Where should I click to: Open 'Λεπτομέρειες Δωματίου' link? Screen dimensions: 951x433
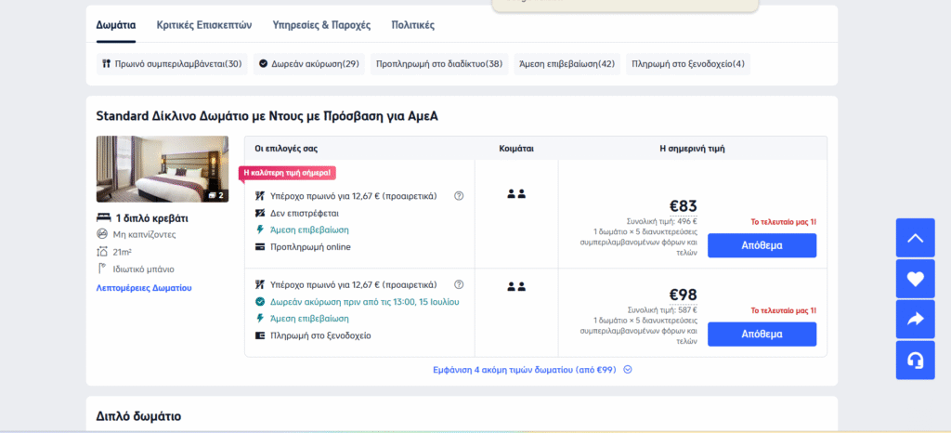144,288
